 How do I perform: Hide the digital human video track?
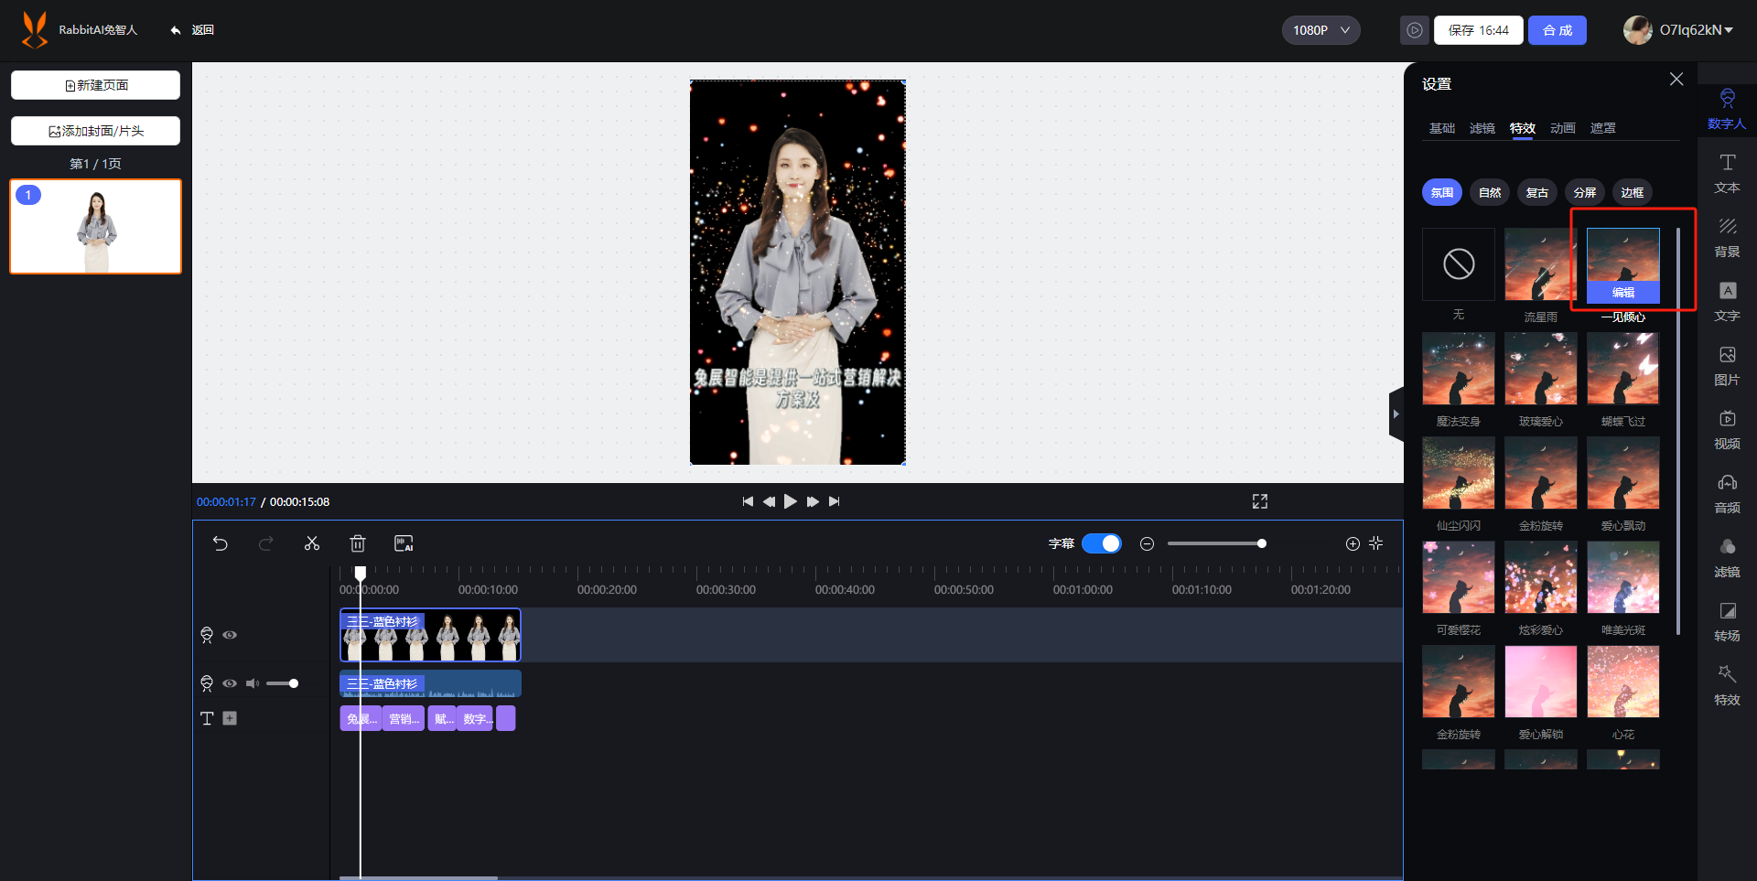(x=230, y=635)
